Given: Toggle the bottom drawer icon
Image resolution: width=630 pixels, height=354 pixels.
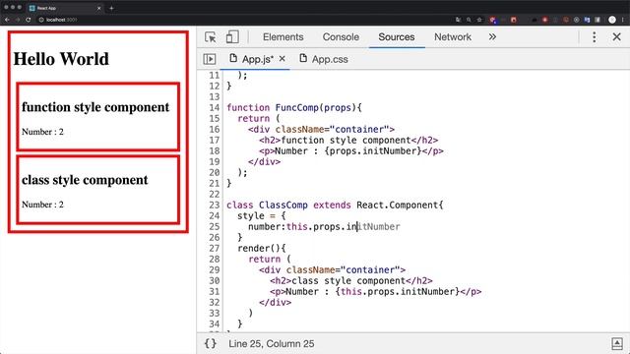Looking at the screenshot, I should [x=617, y=343].
